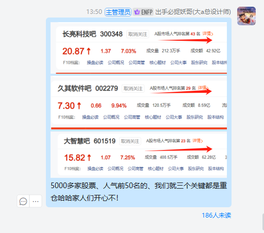Screen dimensions: 264x233
Task: Open 核心题材 tab under 久其软件
Action: coord(153,117)
